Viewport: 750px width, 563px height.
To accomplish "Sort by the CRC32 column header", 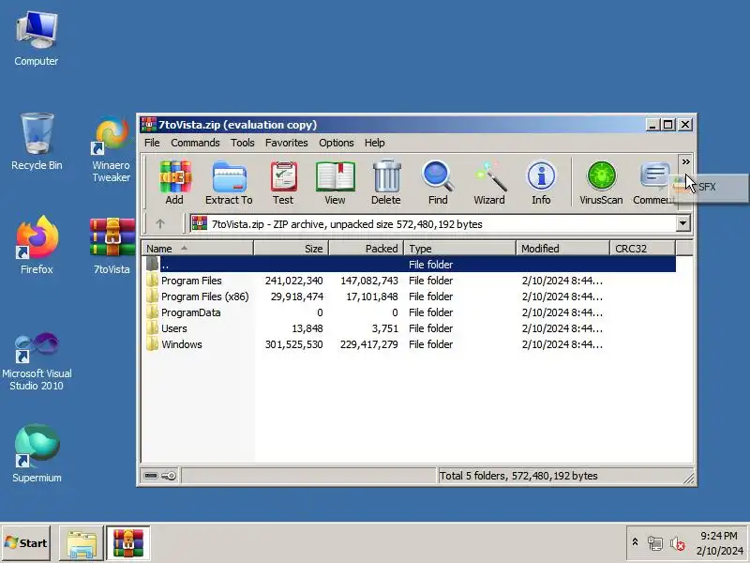I will 643,249.
